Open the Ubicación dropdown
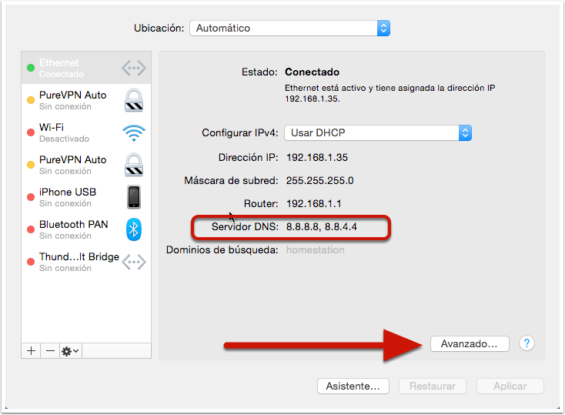 coord(289,28)
